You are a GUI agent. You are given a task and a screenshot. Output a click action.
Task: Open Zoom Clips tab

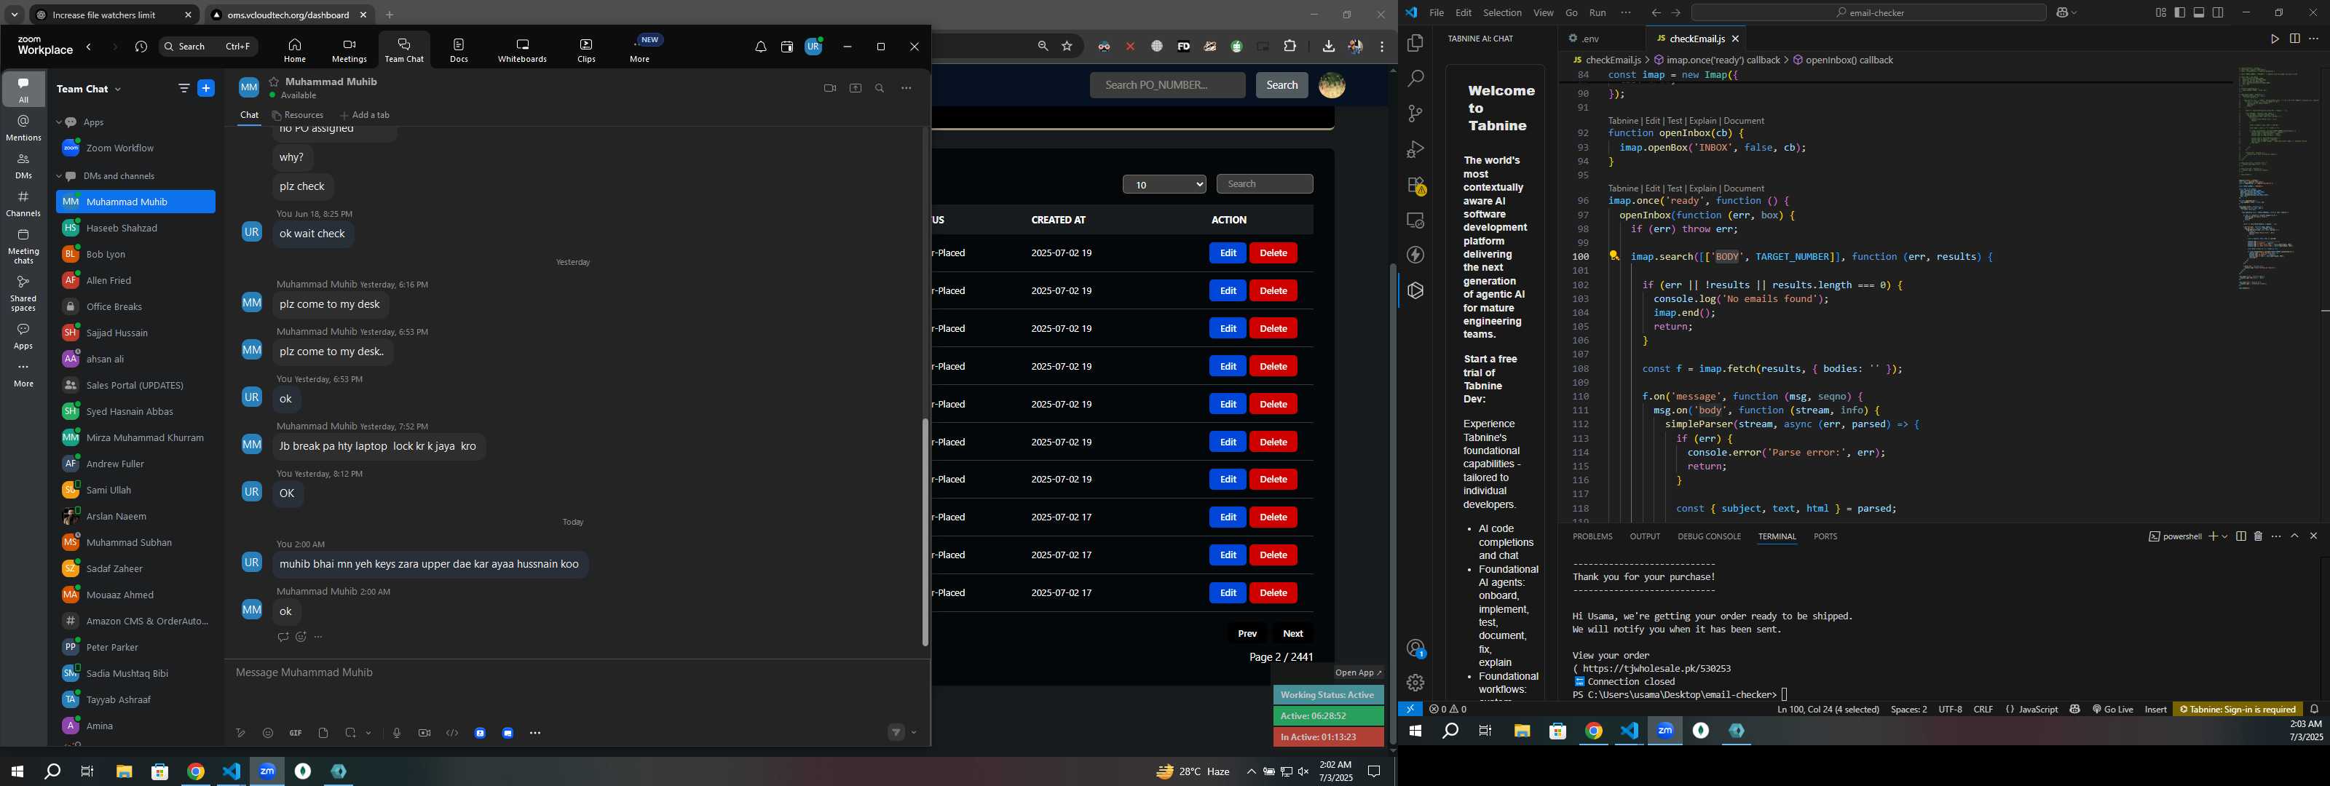coord(586,49)
